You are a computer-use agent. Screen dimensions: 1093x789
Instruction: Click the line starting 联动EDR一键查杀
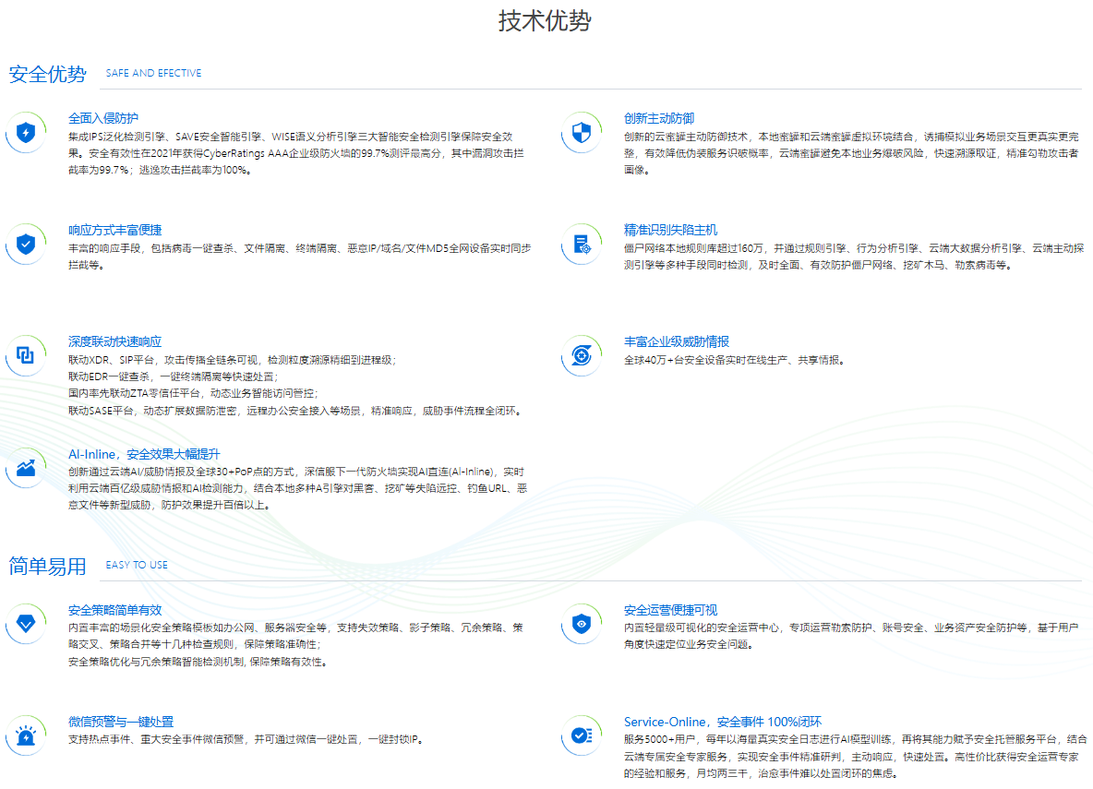point(173,377)
